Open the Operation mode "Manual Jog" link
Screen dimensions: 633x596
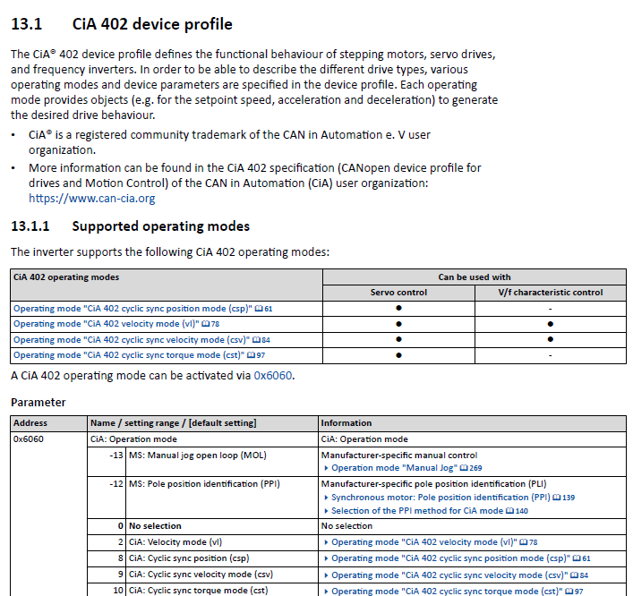(x=394, y=468)
